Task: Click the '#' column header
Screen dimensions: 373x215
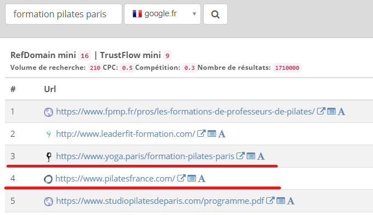Action: point(13,89)
